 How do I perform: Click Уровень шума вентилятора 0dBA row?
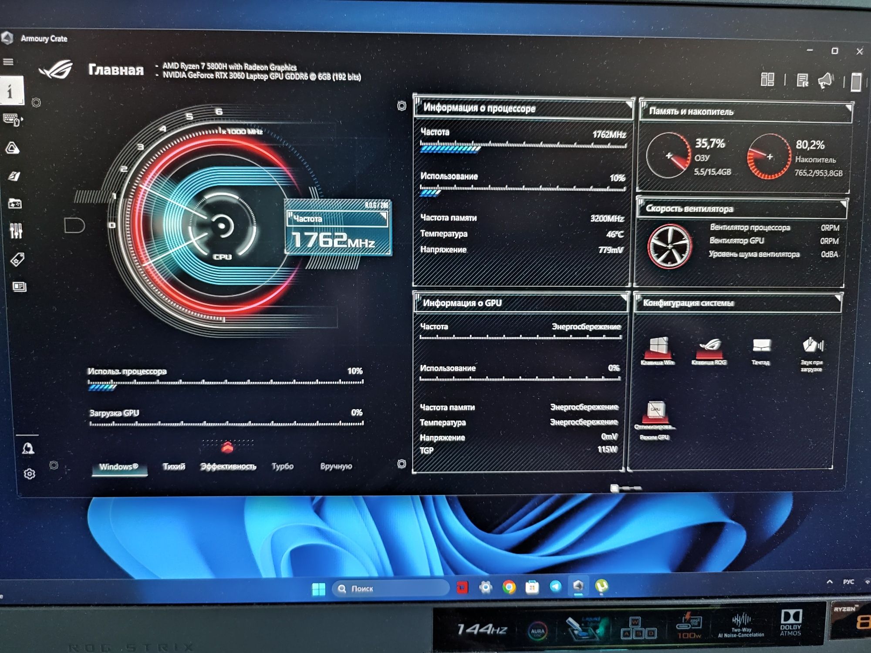773,254
